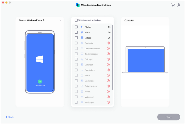Click the Source: Windows Phone 8 label

[x=31, y=20]
